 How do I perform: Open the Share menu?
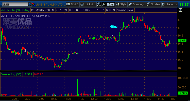(x=72, y=4)
